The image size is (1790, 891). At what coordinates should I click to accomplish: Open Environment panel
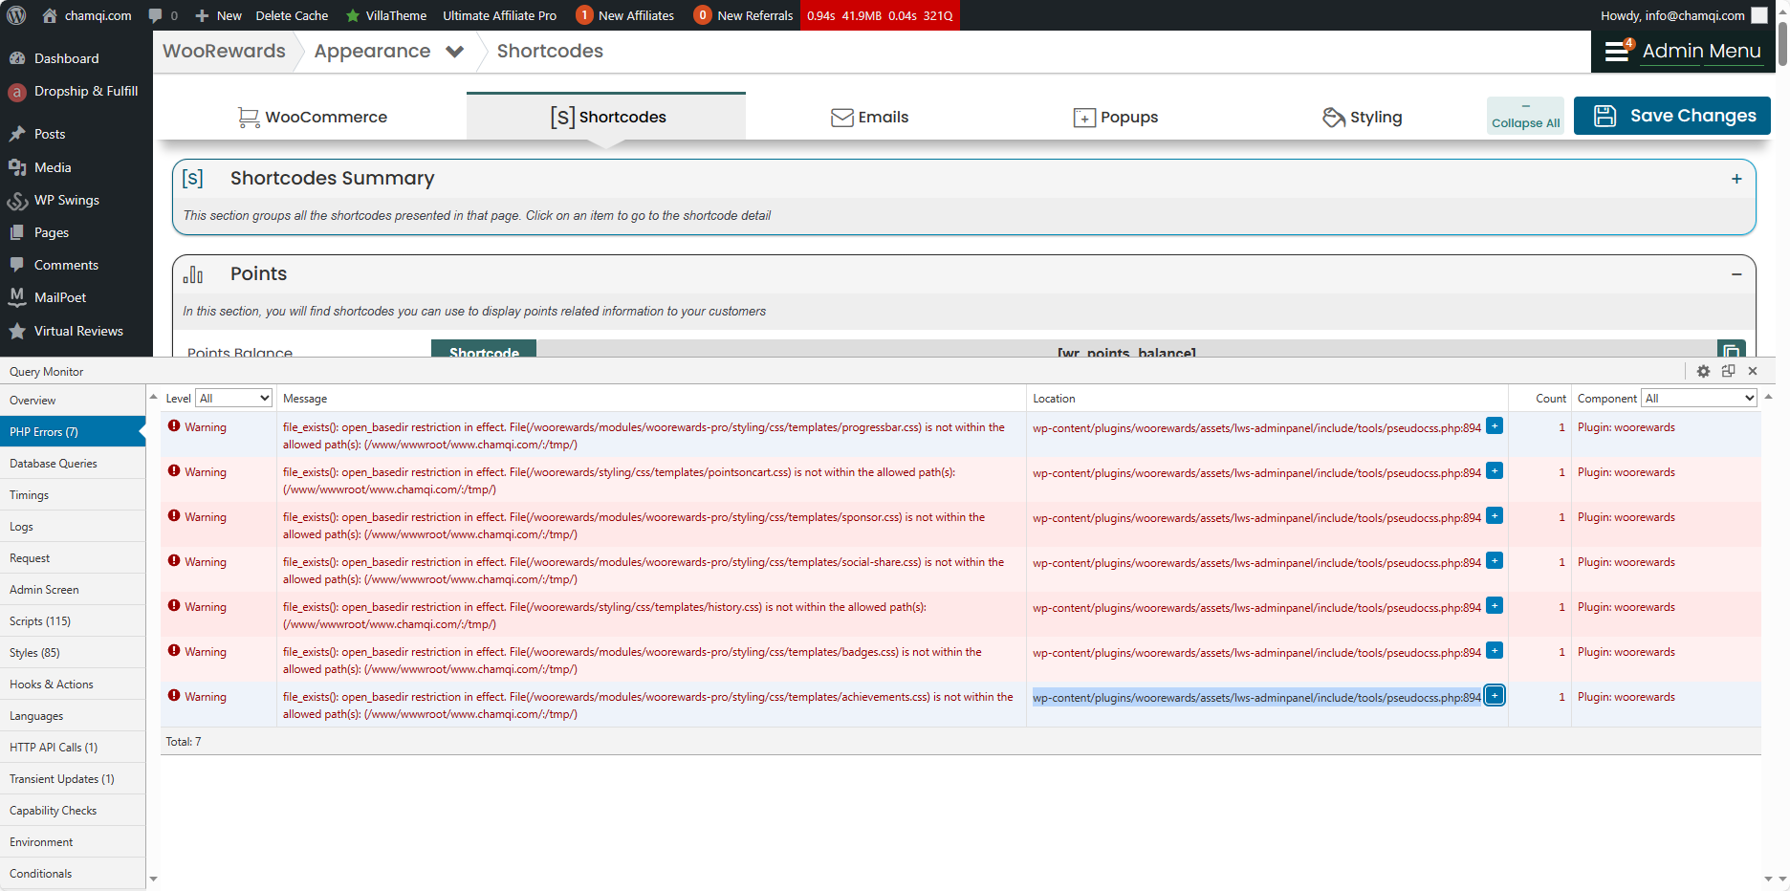click(73, 842)
